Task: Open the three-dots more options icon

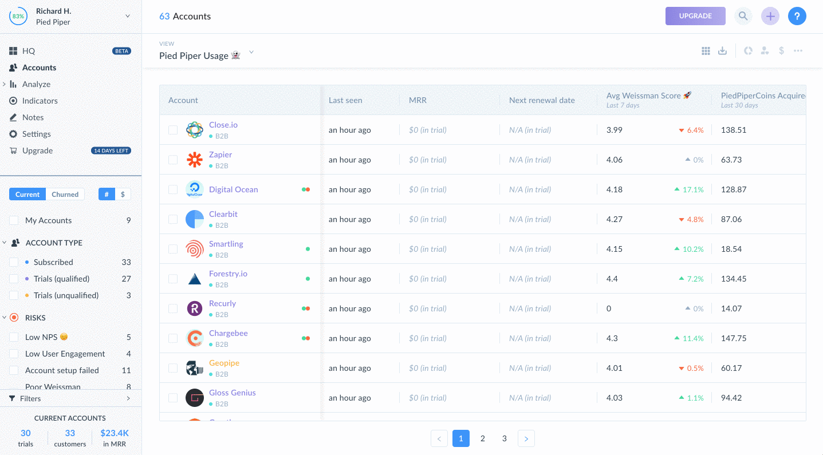Action: coord(798,51)
